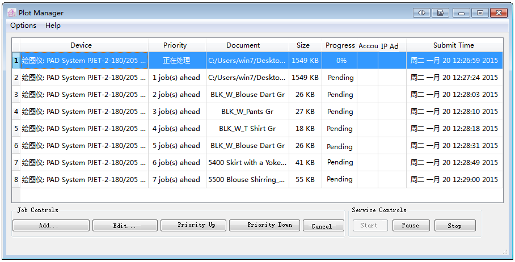
Task: Select the BLK_W_Pants Gr job row
Action: [x=247, y=112]
